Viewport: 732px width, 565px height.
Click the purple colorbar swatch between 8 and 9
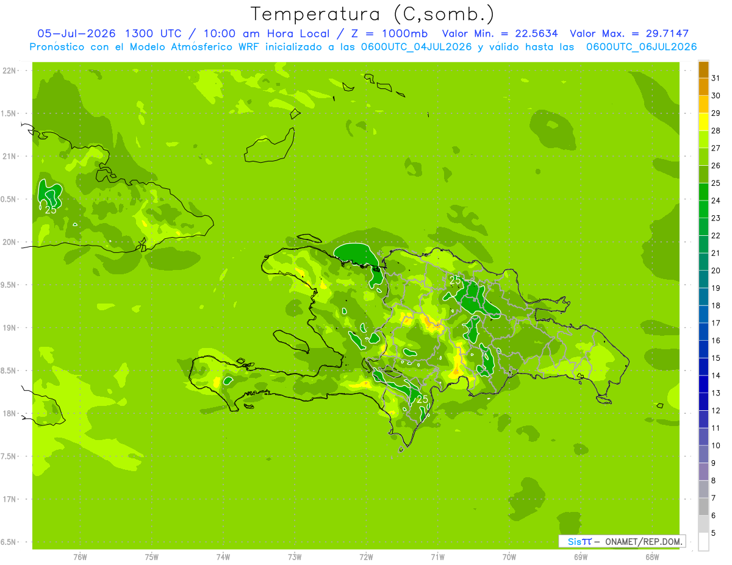(703, 472)
